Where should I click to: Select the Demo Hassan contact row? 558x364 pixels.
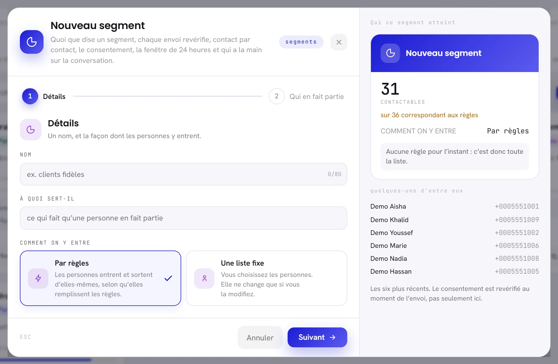[x=455, y=271]
